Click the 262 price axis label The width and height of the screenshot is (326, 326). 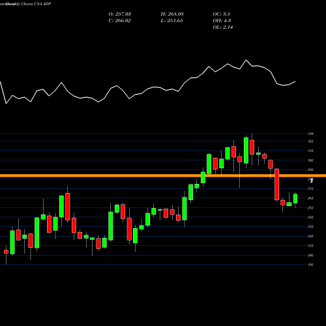pos(310,198)
